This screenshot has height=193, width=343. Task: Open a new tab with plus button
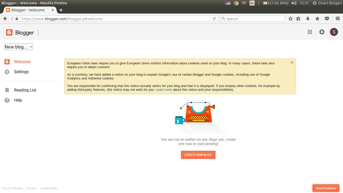pyautogui.click(x=61, y=10)
